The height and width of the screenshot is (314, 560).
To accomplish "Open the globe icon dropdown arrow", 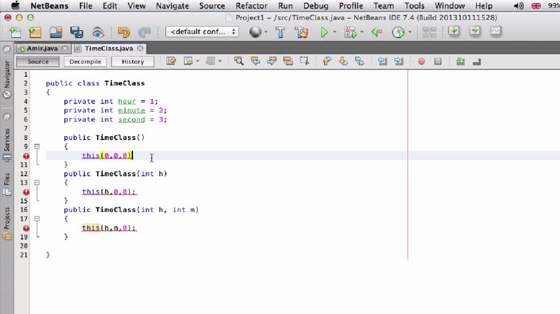I will point(266,32).
